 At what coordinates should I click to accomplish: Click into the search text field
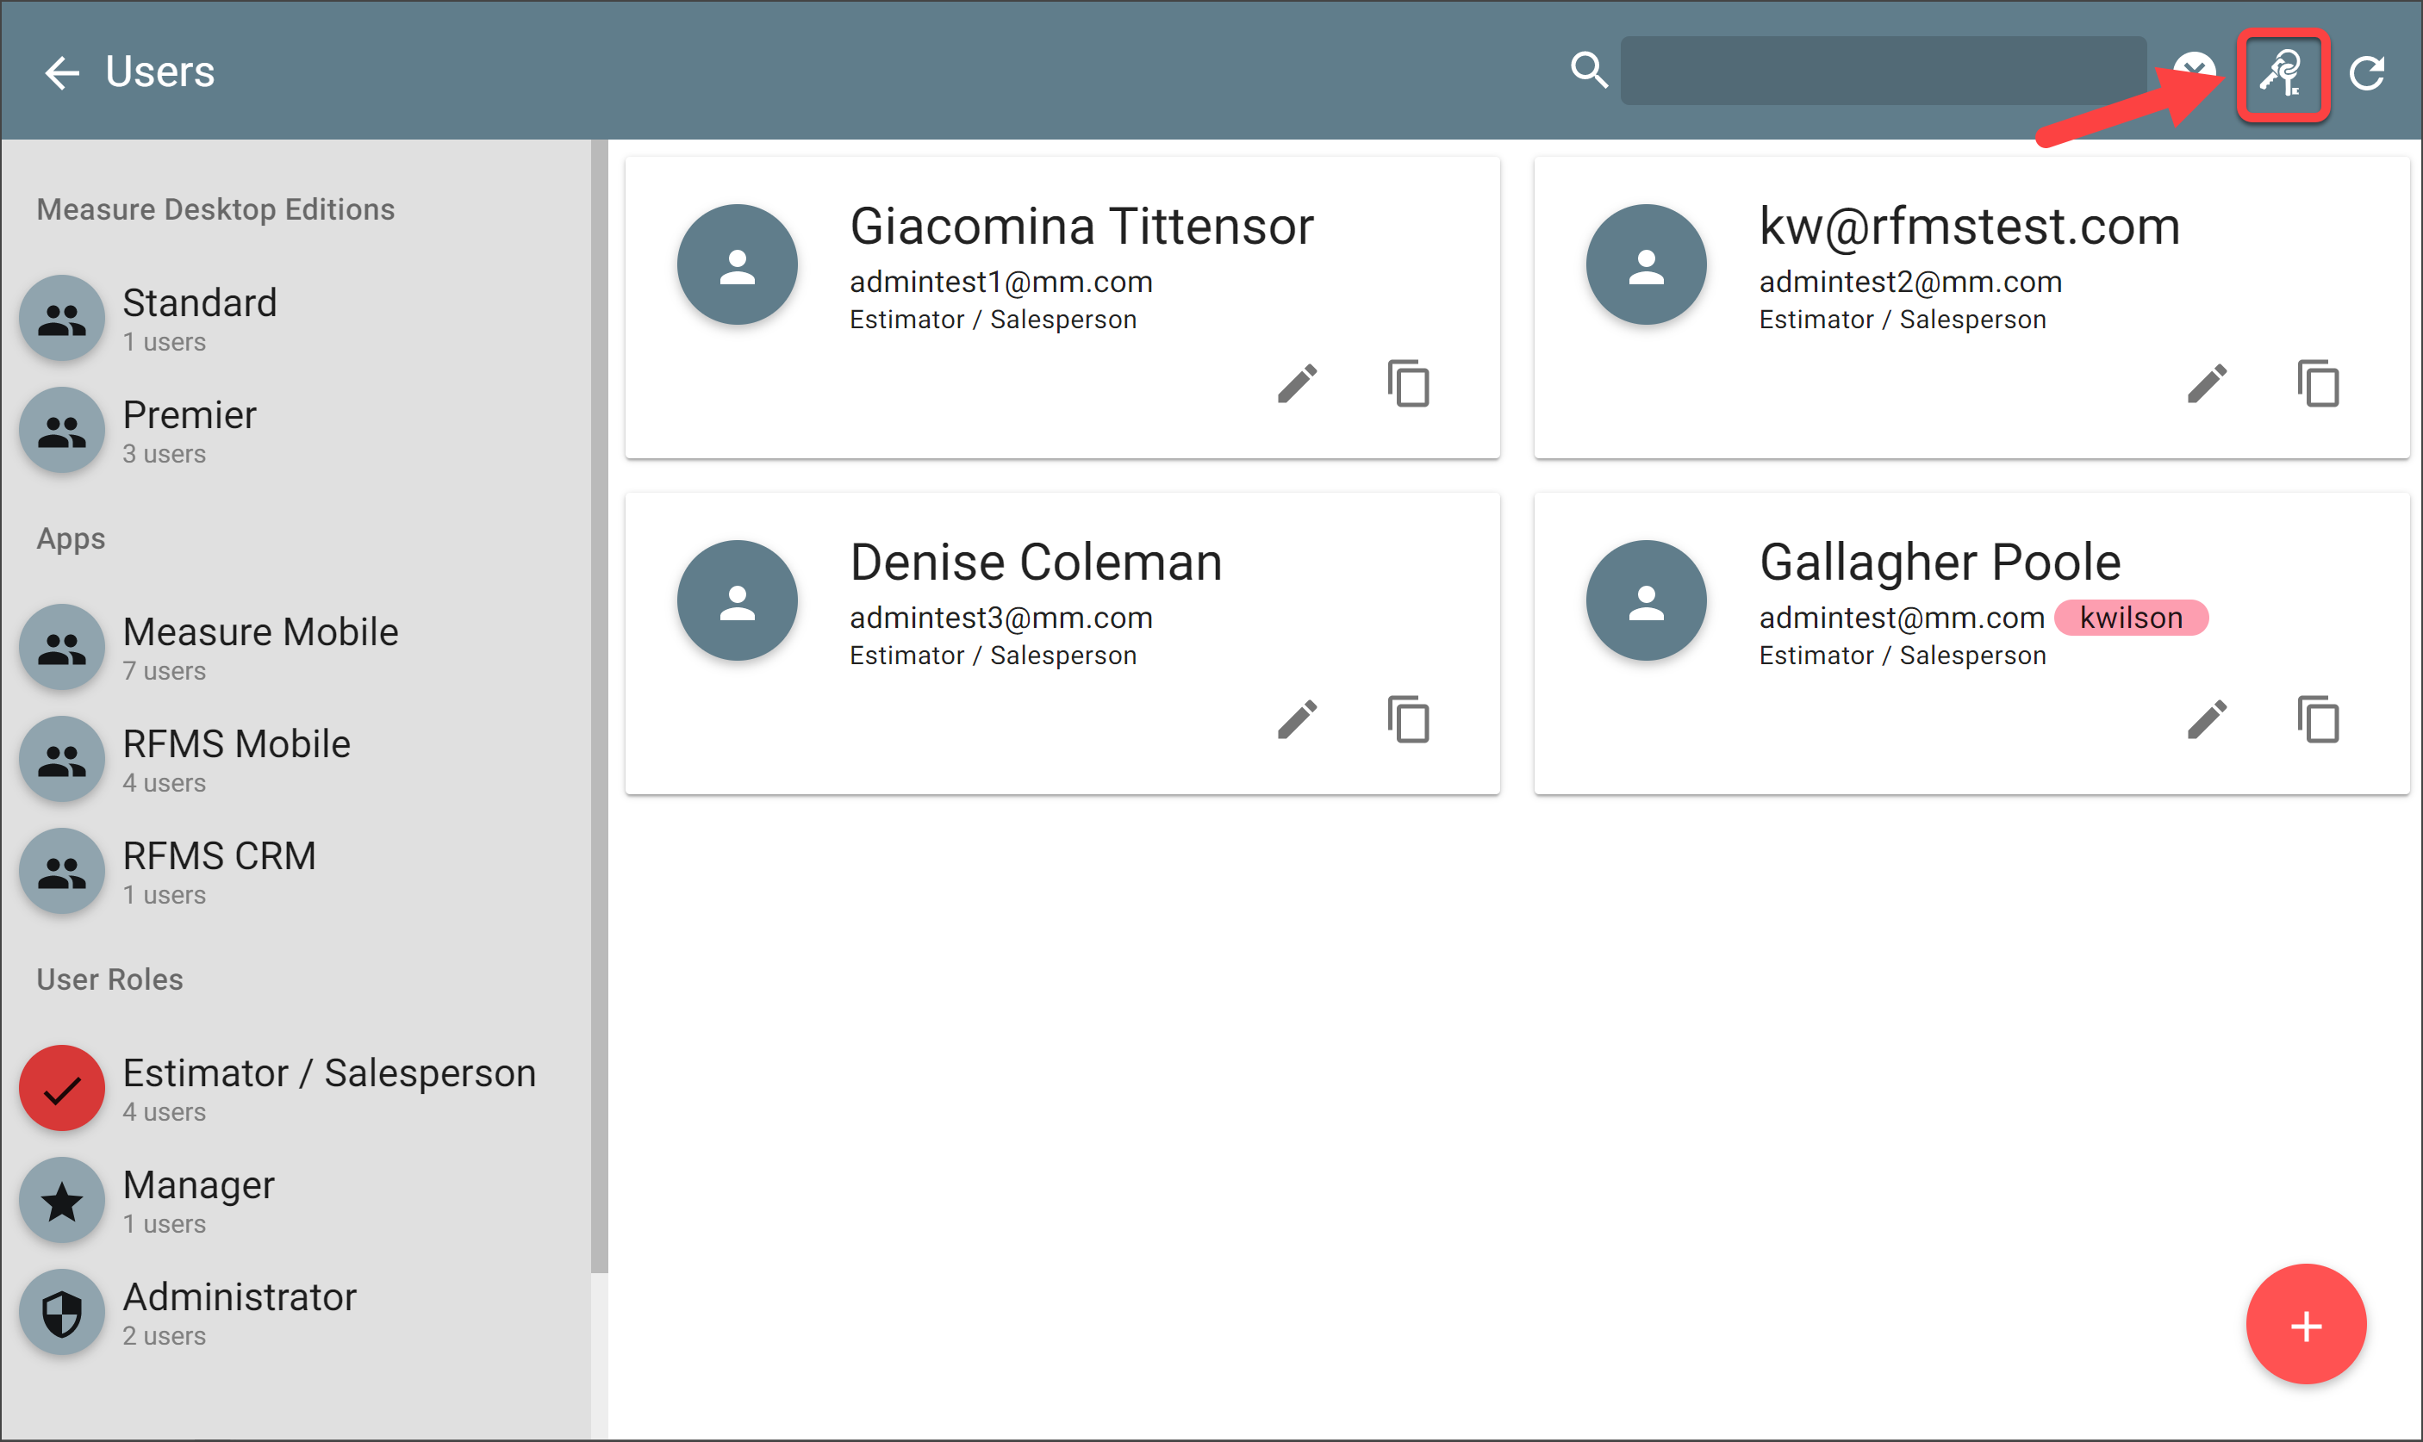(1882, 71)
